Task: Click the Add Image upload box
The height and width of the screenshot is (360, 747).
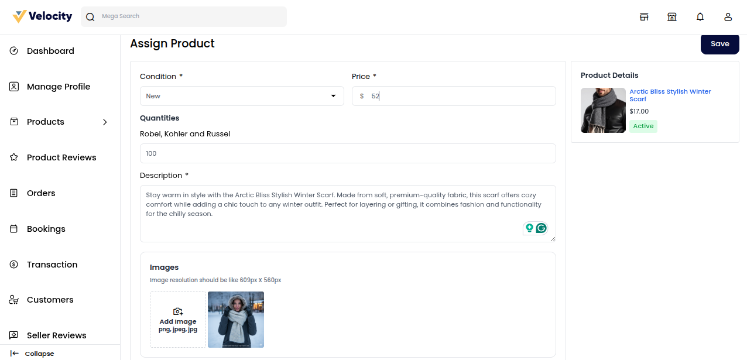Action: point(178,320)
